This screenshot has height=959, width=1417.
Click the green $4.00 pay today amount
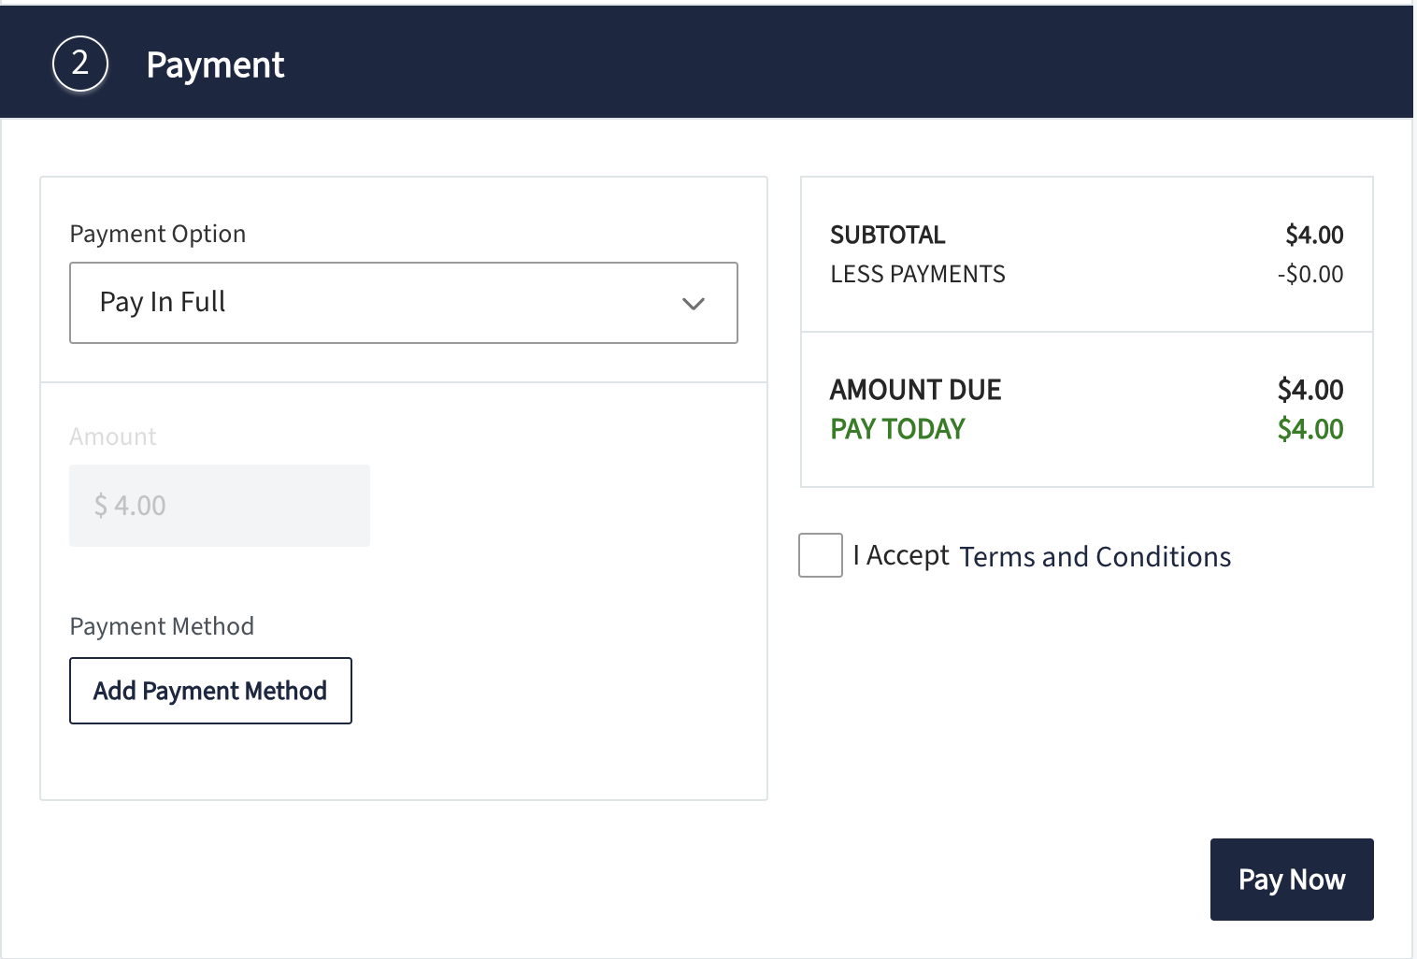click(1310, 429)
